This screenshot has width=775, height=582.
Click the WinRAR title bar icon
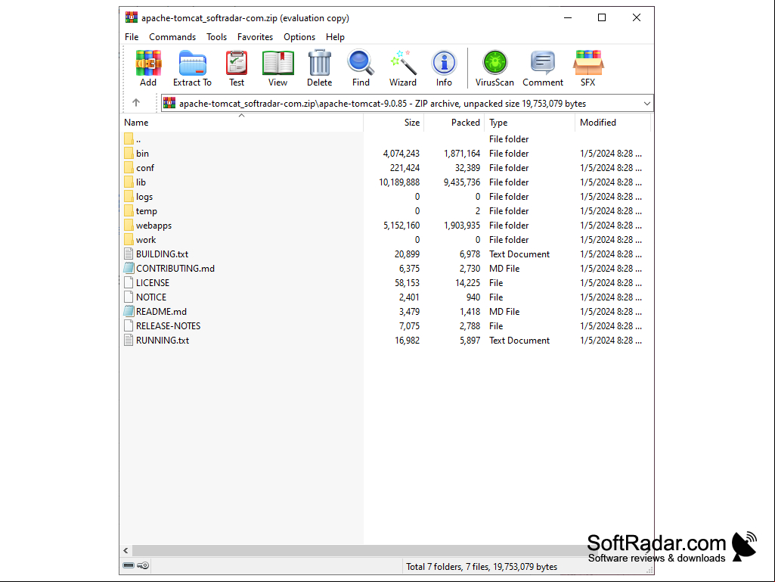pyautogui.click(x=131, y=17)
